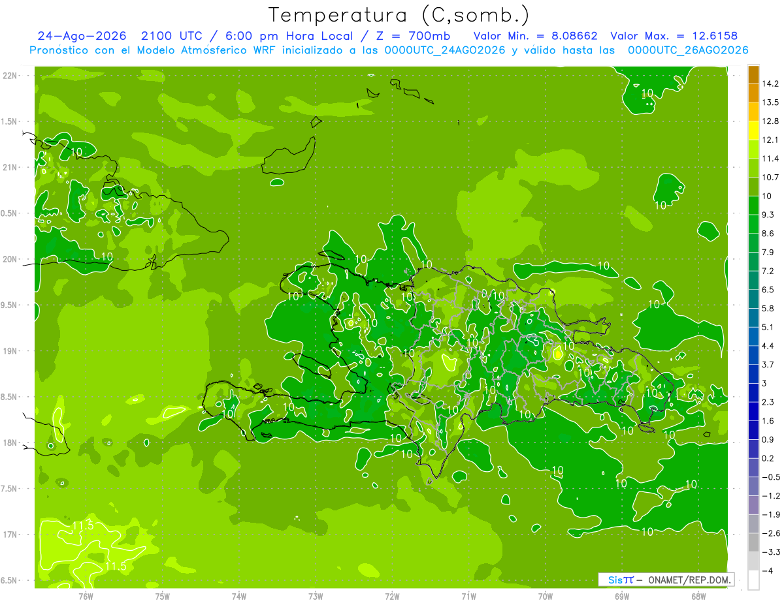Click the colorbar value '3.7'

(769, 364)
